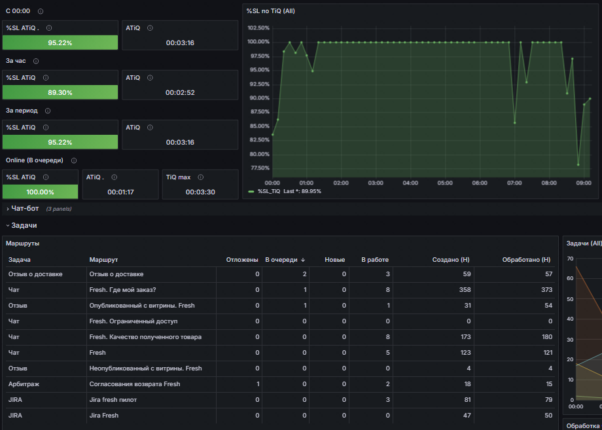The width and height of the screenshot is (602, 430).
Task: Click info icon on За час ATiQ panel
Action: tap(150, 77)
